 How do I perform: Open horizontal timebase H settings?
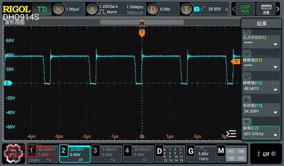60,9
